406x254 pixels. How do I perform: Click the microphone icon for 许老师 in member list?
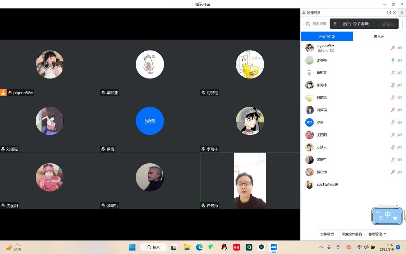point(393,60)
